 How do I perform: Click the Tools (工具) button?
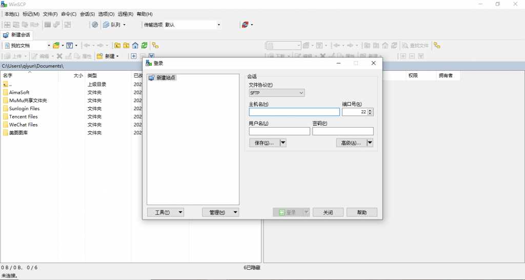pos(163,212)
